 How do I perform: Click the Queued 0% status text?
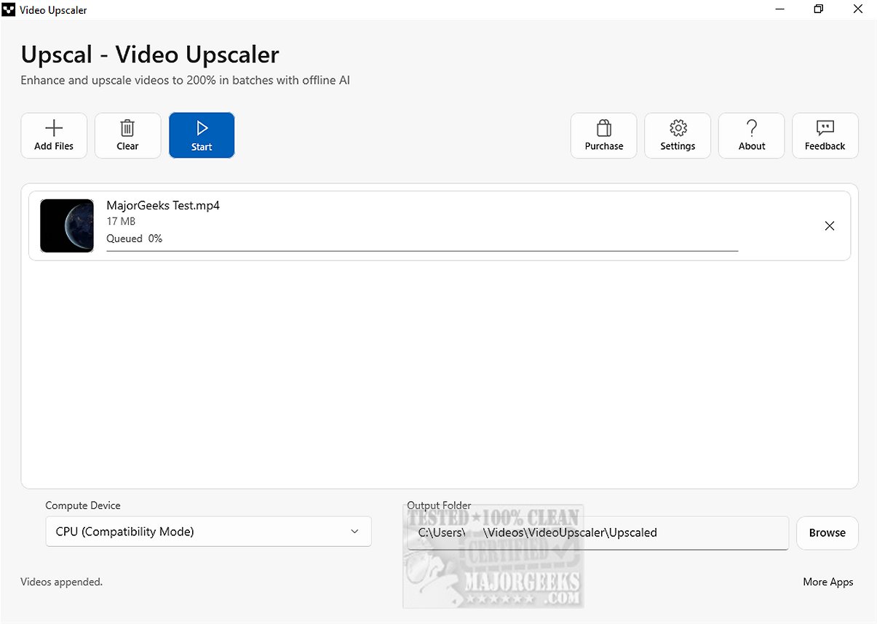(135, 239)
